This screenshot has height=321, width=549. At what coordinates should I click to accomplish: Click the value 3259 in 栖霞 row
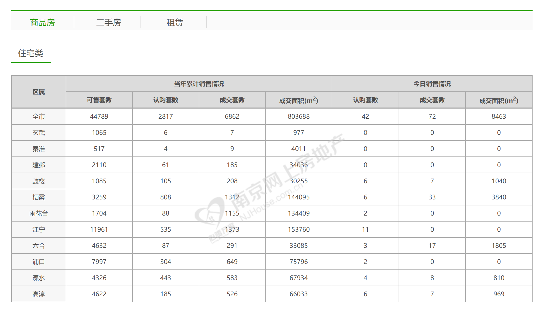click(99, 197)
